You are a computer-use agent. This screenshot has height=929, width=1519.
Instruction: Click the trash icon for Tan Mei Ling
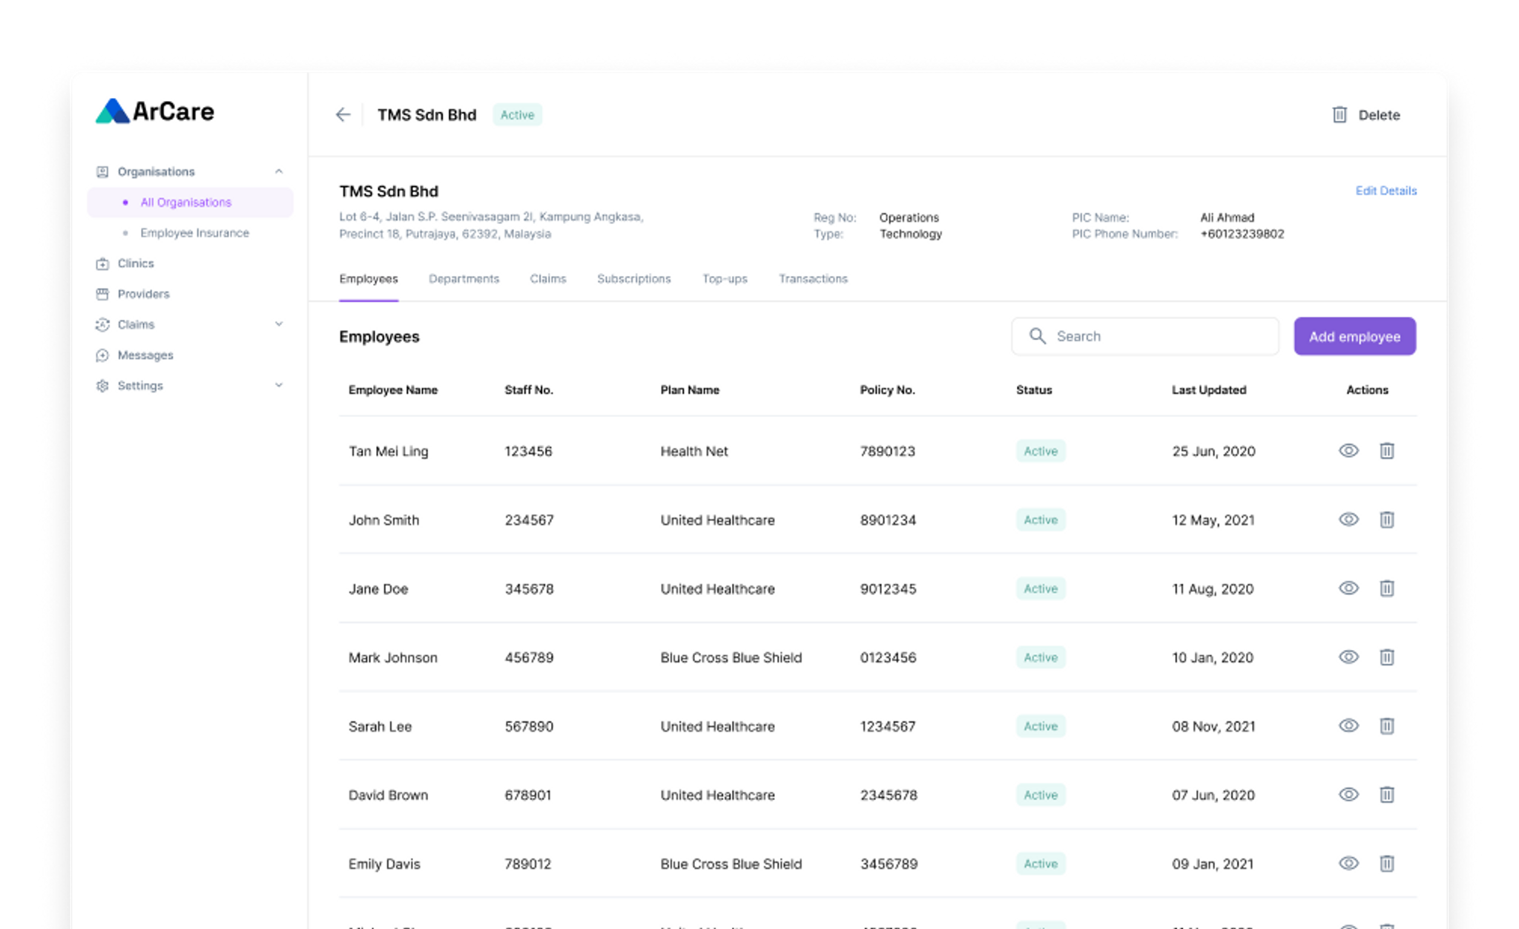point(1386,450)
